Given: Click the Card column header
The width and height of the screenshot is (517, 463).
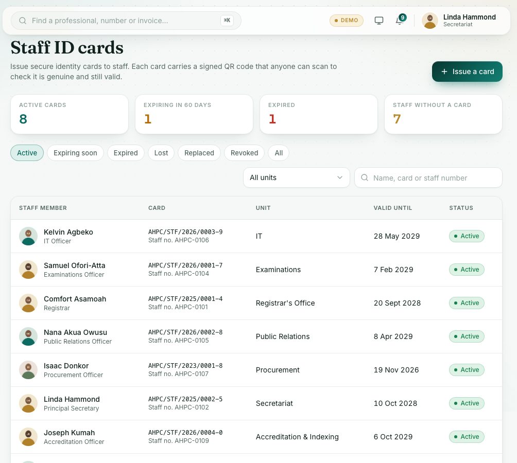Looking at the screenshot, I should [157, 208].
